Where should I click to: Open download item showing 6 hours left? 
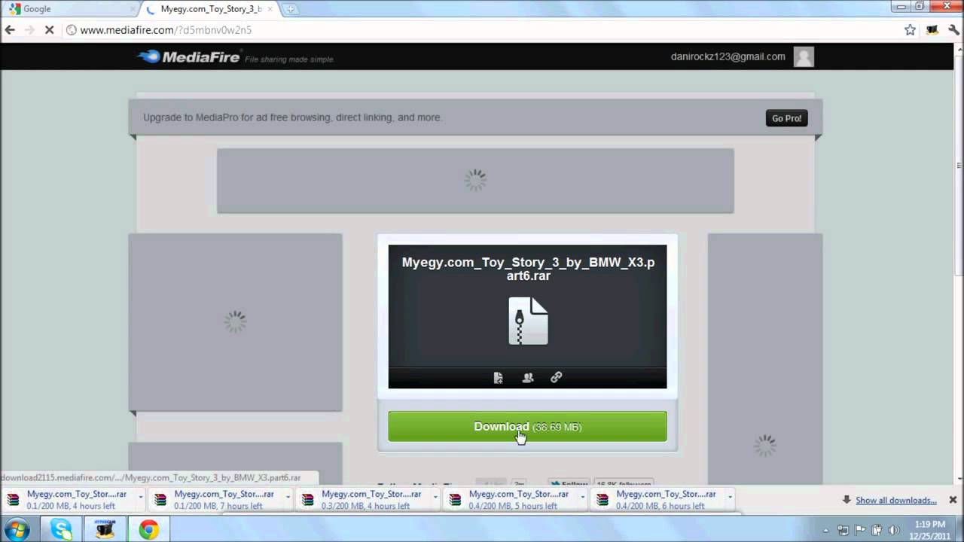click(x=657, y=500)
